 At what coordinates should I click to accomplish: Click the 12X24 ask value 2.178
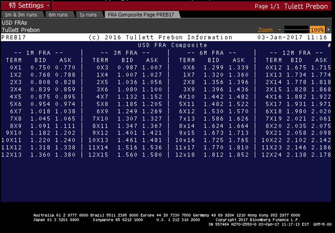[x=321, y=155]
